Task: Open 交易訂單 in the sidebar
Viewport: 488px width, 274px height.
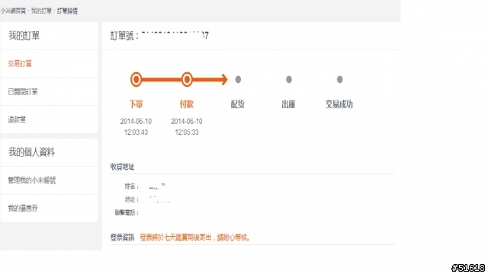Action: [20, 64]
